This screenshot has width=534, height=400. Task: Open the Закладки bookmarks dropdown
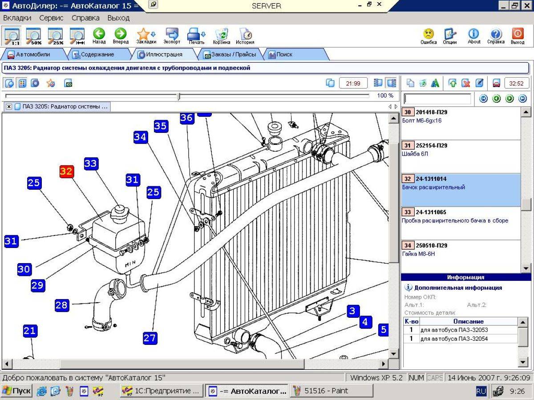pos(146,36)
